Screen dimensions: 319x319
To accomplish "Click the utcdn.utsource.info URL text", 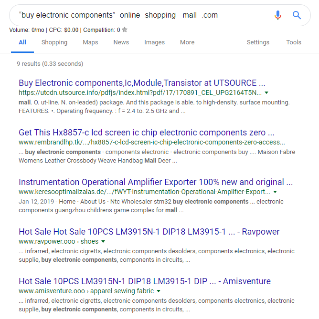I will pos(140,93).
